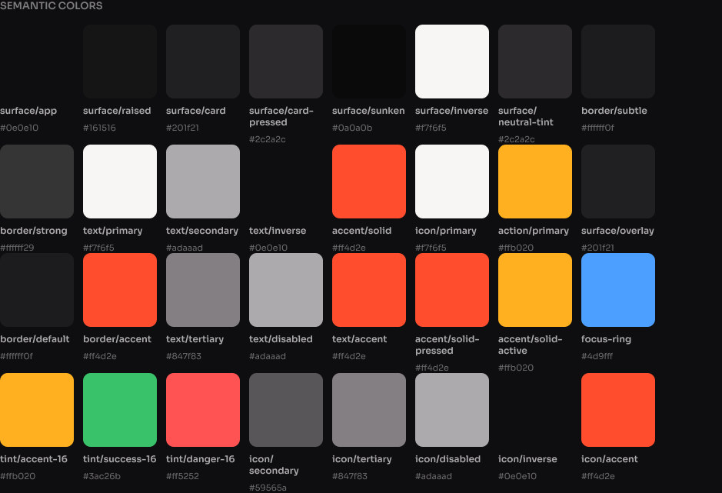This screenshot has width=722, height=493.
Task: Click #f7f6f5 under surface/inverse
Action: [x=431, y=128]
